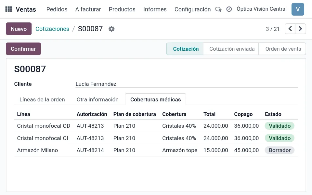Click Plan 210 in the Armazón Milano row

coord(124,150)
